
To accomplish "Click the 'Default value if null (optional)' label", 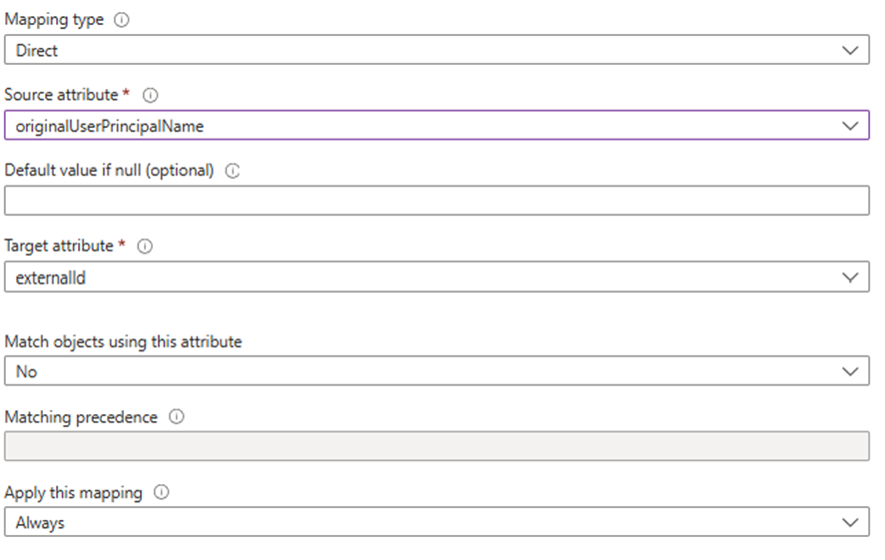I will point(109,170).
